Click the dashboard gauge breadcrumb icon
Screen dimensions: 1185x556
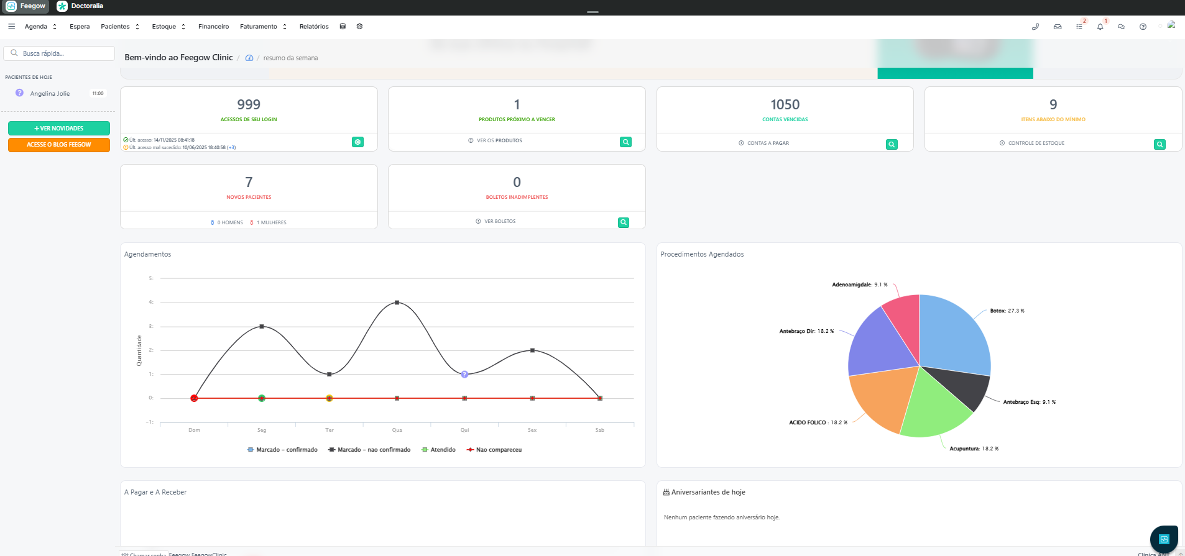(x=249, y=58)
